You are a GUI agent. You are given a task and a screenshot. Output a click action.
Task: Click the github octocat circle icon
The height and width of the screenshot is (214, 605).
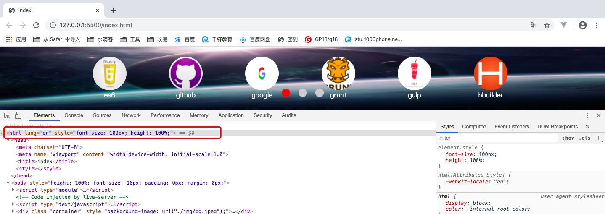tap(186, 73)
